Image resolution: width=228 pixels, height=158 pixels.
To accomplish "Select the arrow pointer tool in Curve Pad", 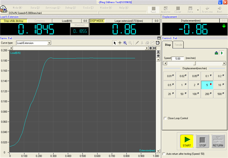I will (x=115, y=43).
